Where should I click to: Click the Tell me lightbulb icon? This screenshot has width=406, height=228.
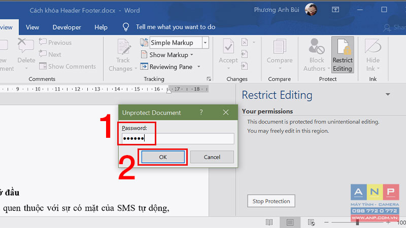[x=125, y=27]
